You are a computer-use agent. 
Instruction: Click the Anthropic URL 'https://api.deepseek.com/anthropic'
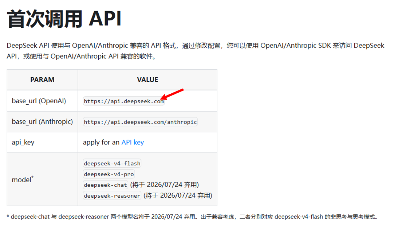(x=140, y=122)
